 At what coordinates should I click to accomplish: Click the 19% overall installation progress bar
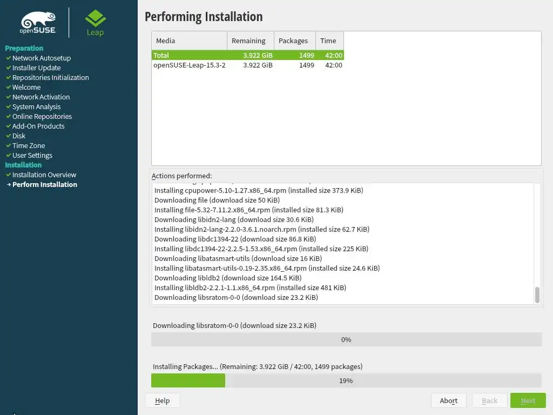coord(346,380)
